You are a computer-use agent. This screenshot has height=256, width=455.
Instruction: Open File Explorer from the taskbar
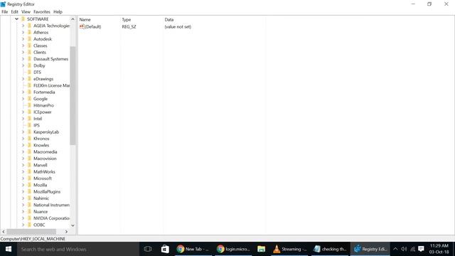pos(261,249)
